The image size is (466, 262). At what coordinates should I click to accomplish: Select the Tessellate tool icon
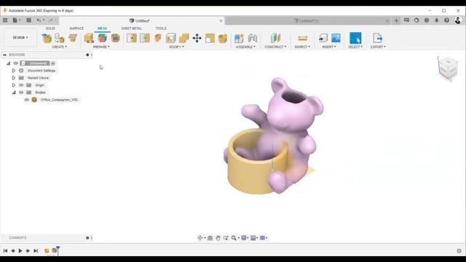tap(60, 38)
